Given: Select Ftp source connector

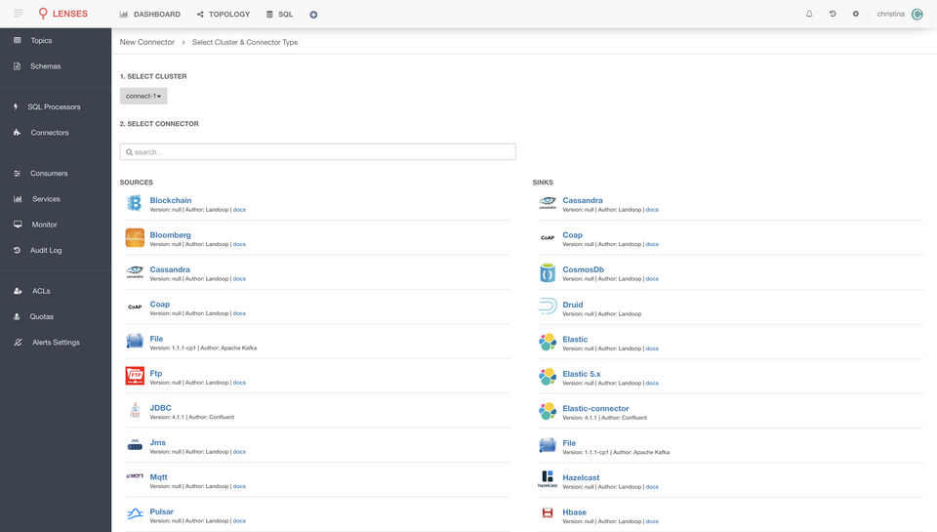Looking at the screenshot, I should (156, 374).
